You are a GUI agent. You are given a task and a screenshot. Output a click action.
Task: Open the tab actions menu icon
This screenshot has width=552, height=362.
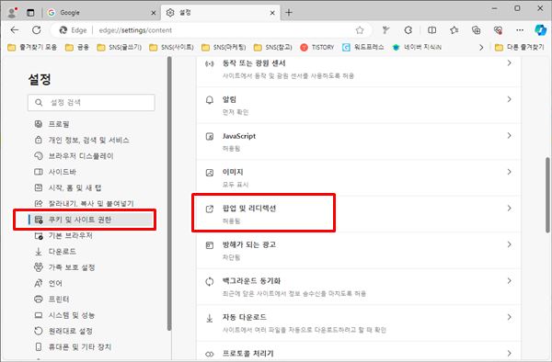coord(30,13)
